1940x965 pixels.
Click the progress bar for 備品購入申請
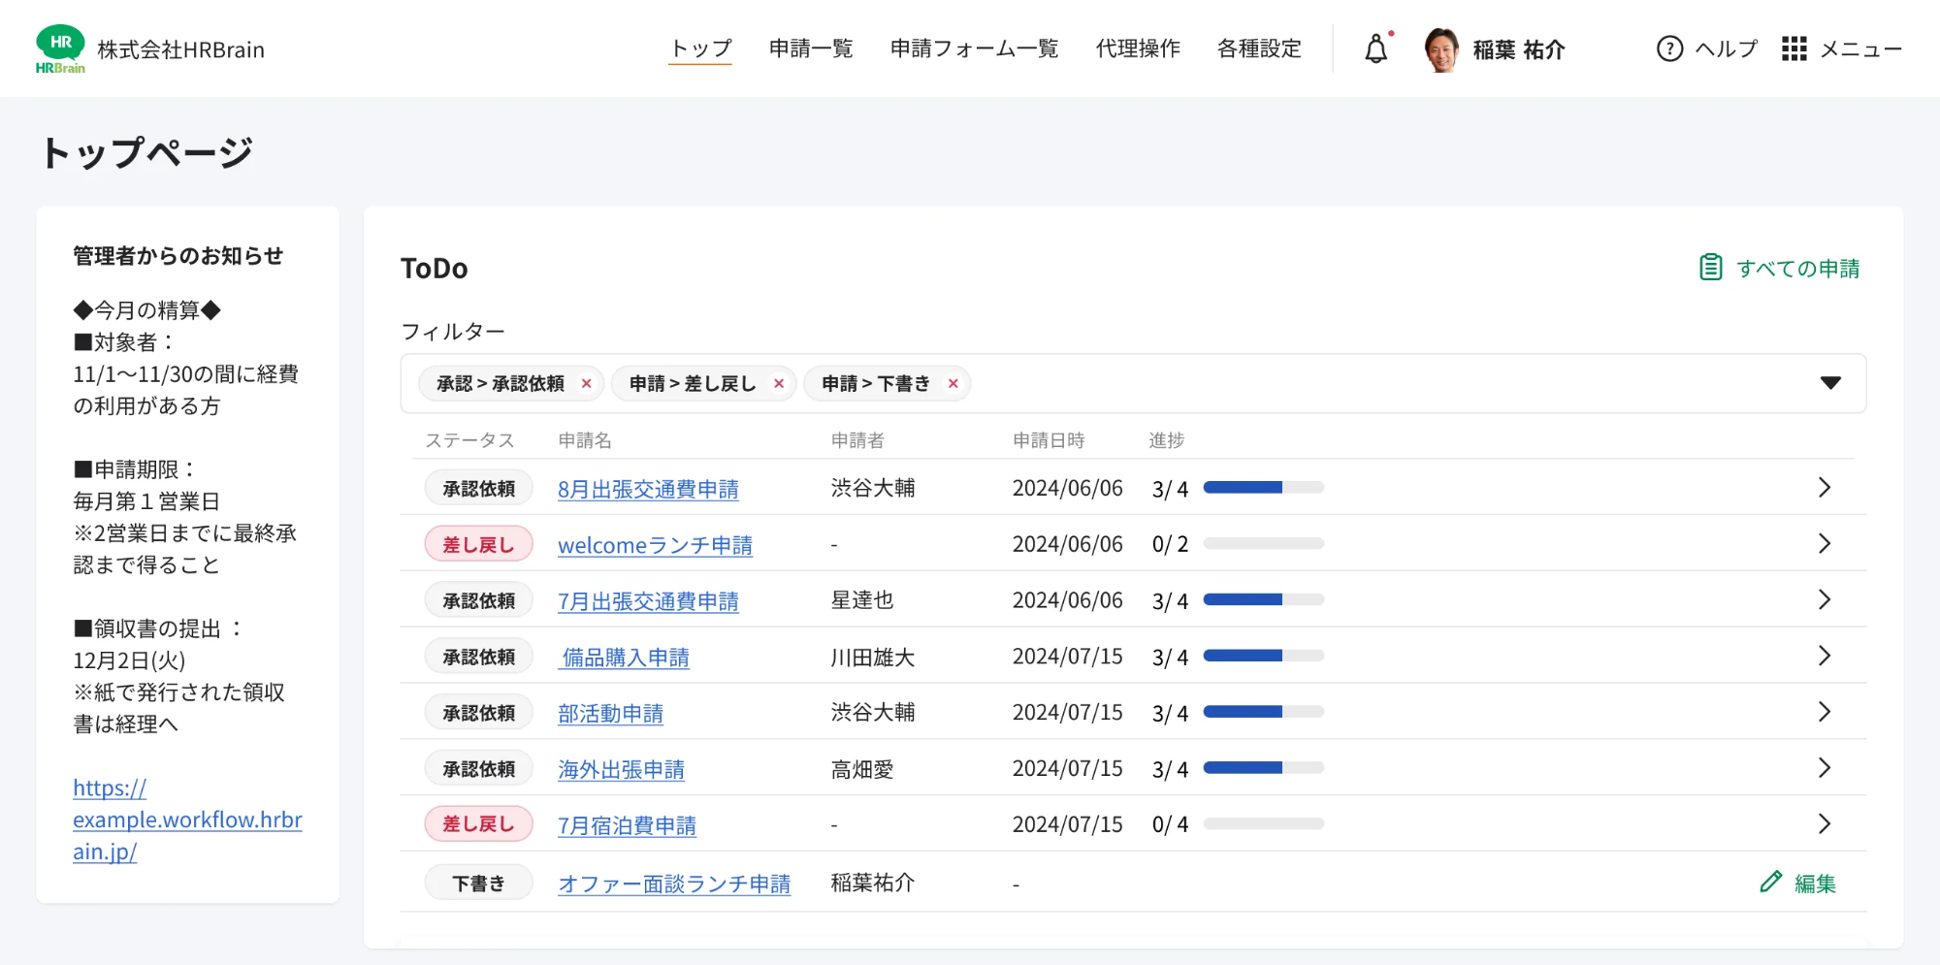click(1263, 657)
